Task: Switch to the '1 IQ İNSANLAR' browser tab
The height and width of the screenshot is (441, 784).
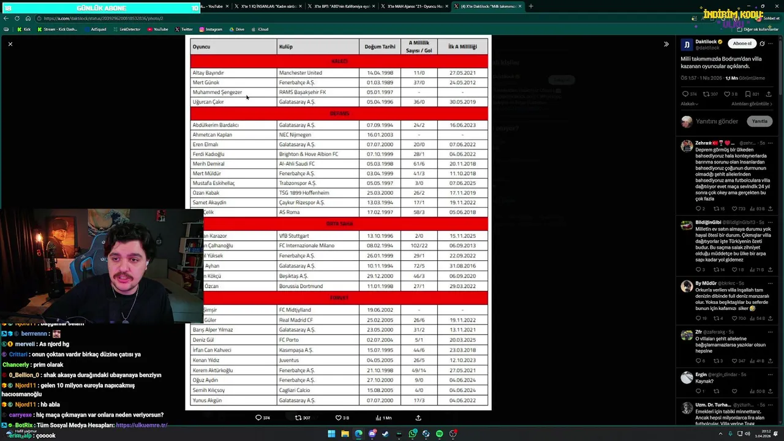Action: [x=268, y=6]
